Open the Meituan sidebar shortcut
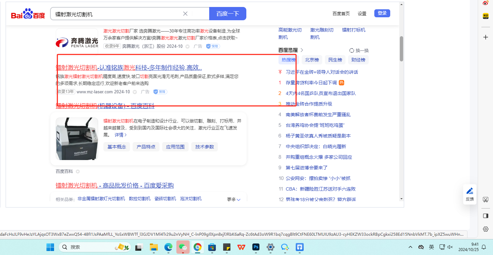The width and height of the screenshot is (493, 255). (485, 16)
